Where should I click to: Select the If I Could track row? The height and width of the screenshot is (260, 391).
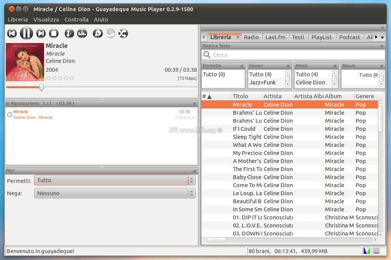pyautogui.click(x=290, y=129)
